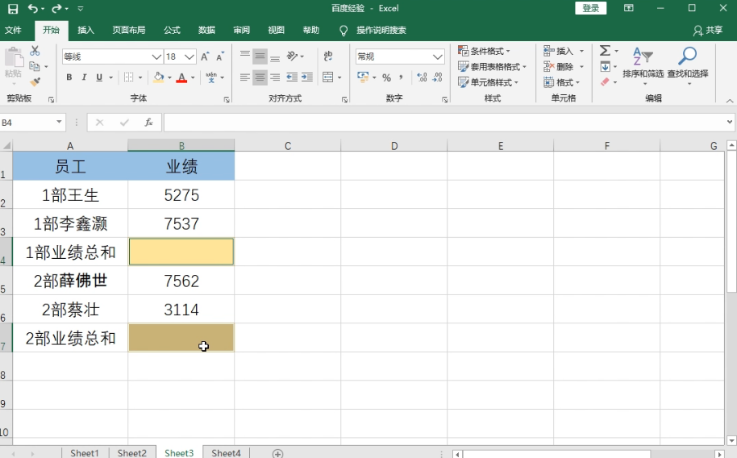This screenshot has width=737, height=458.
Task: Switch to the 数据 (Data) tab
Action: pyautogui.click(x=206, y=30)
